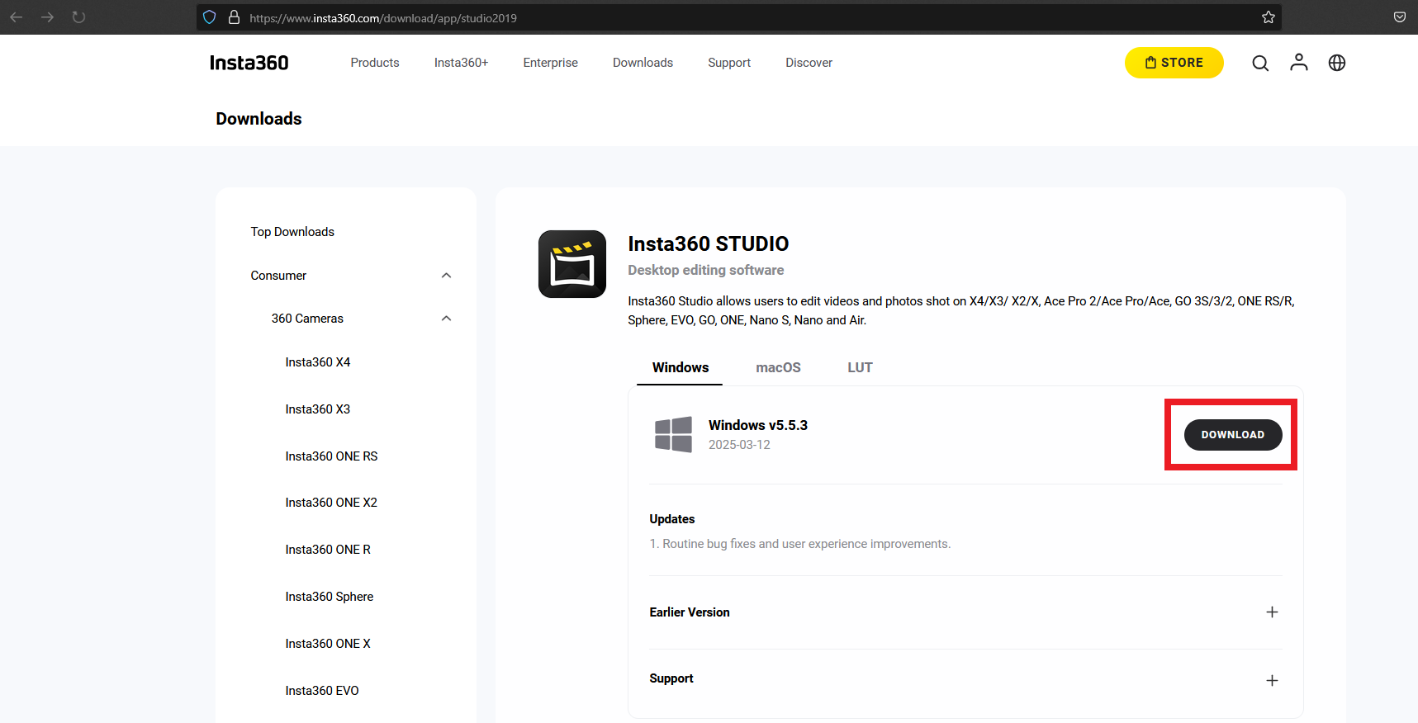This screenshot has height=723, width=1418.
Task: Select 360 Cameras subcategory label
Action: [x=307, y=319]
